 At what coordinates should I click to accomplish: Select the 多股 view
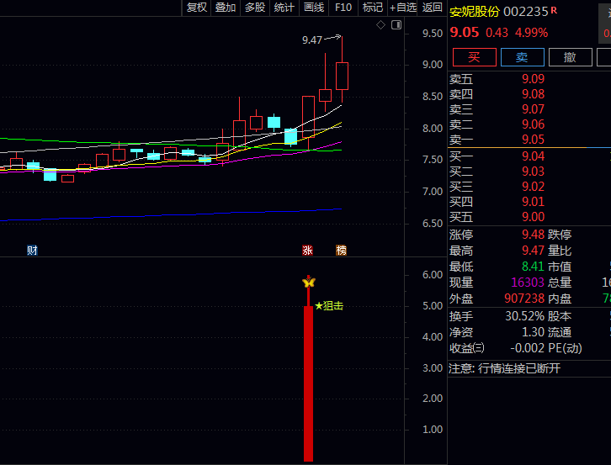[255, 8]
